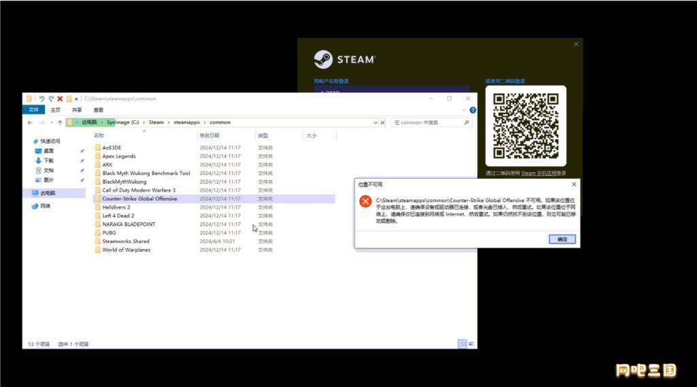The width and height of the screenshot is (697, 387).
Task: Select the PUBG folder icon
Action: click(x=97, y=233)
